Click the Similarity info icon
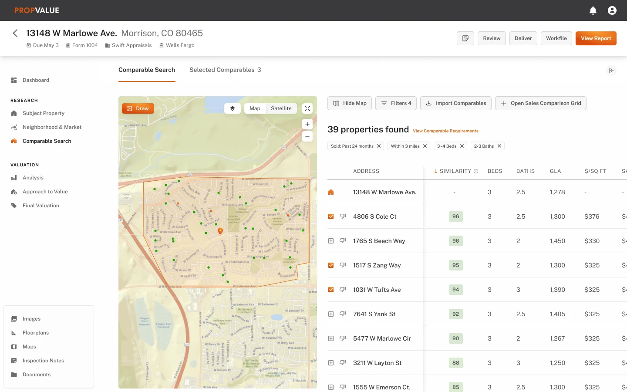The width and height of the screenshot is (627, 392). (x=476, y=171)
